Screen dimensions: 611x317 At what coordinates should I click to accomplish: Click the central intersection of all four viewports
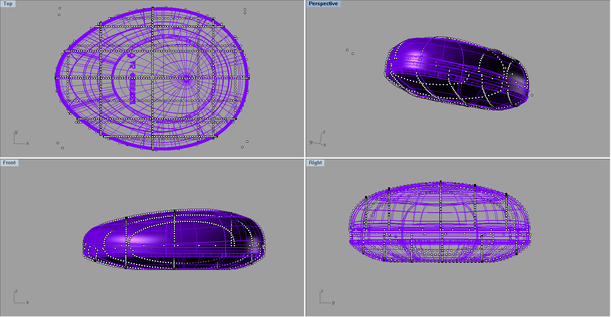coord(305,158)
